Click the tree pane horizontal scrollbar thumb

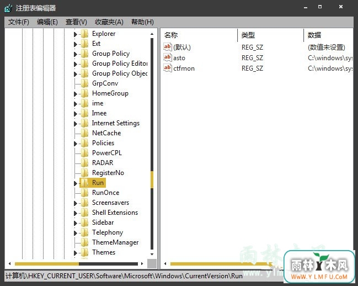[x=47, y=264]
